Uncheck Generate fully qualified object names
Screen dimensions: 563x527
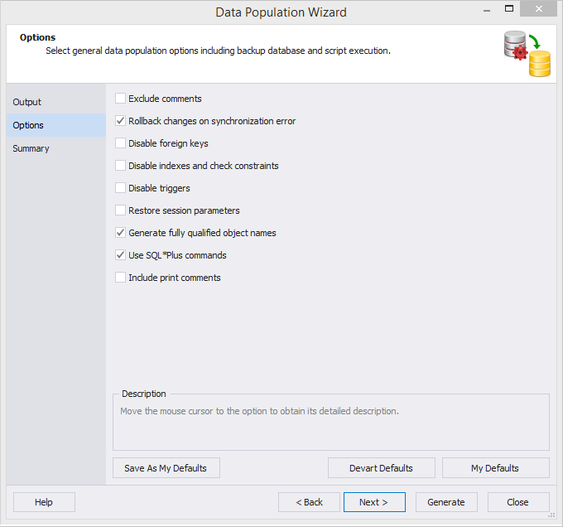tap(120, 233)
